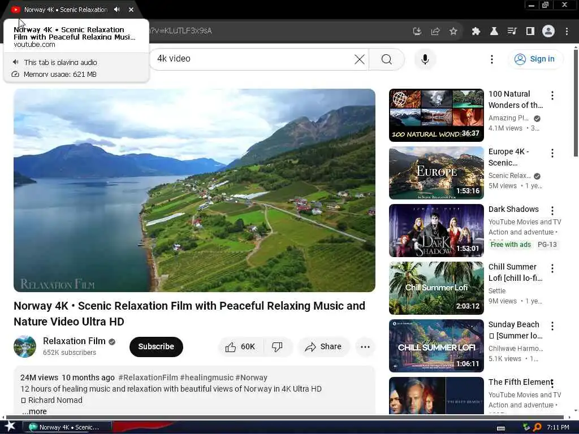
Task: Click the horizontal scrollbar at page bottom
Action: click(284, 418)
